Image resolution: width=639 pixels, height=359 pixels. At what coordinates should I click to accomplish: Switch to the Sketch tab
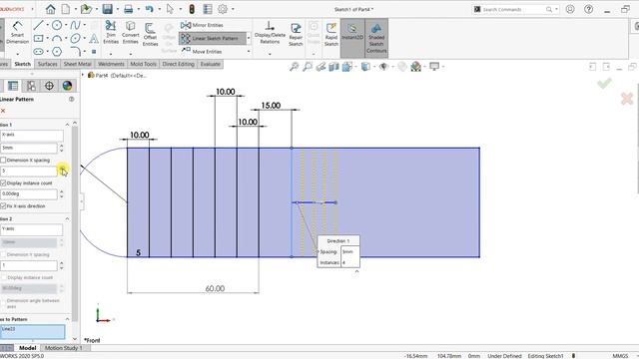22,64
